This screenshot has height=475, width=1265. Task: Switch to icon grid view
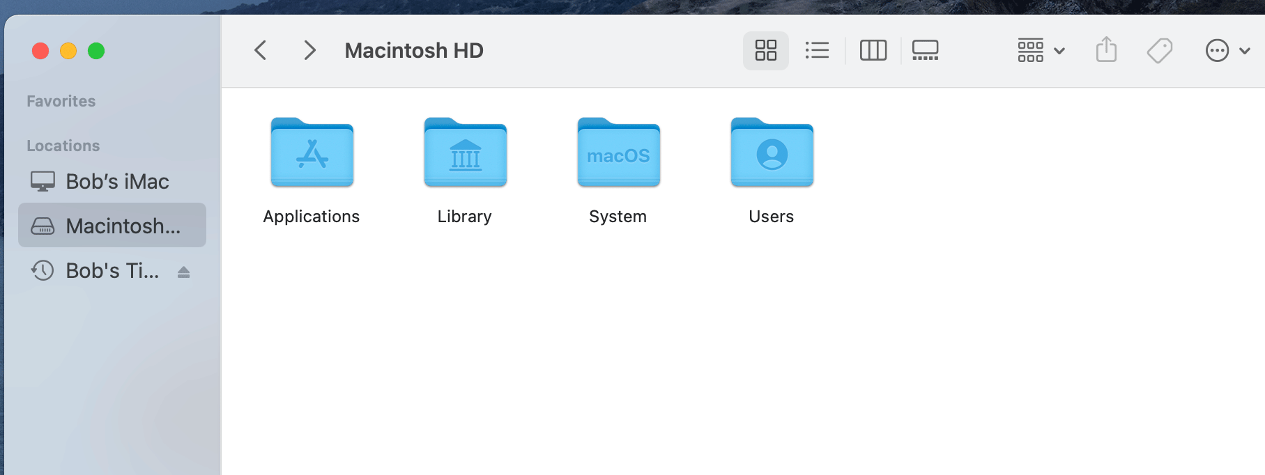[x=765, y=50]
